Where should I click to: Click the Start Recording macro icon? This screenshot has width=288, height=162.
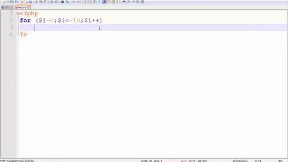(124, 2)
